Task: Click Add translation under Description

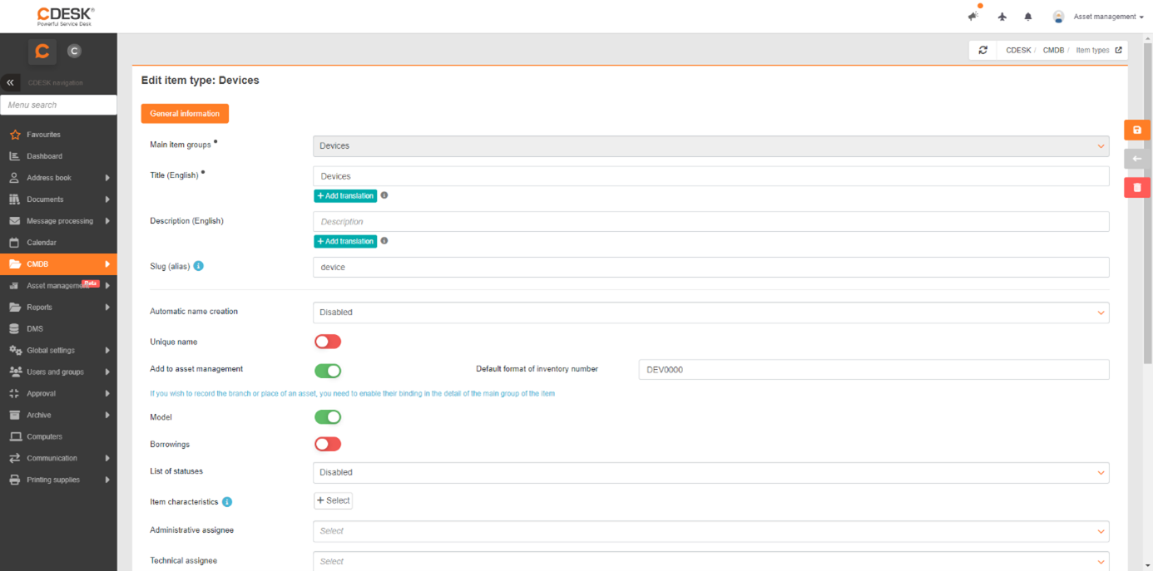Action: pyautogui.click(x=345, y=241)
